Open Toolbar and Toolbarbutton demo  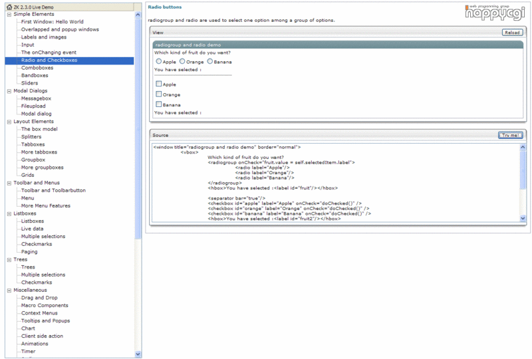pos(53,190)
